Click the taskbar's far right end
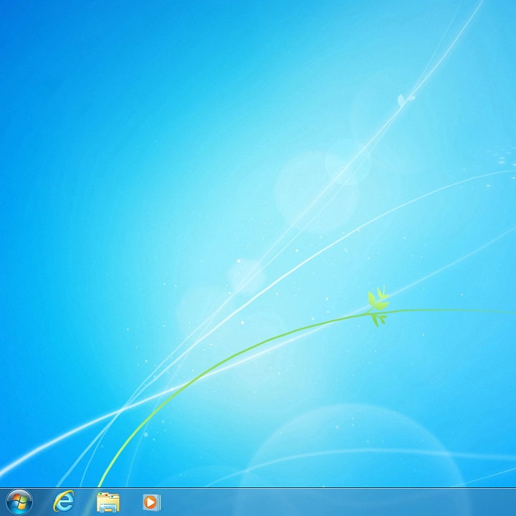The width and height of the screenshot is (516, 516). 510,502
